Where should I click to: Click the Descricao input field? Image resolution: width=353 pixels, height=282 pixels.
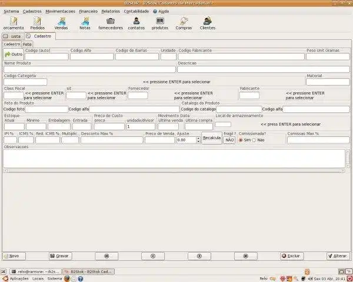click(264, 69)
